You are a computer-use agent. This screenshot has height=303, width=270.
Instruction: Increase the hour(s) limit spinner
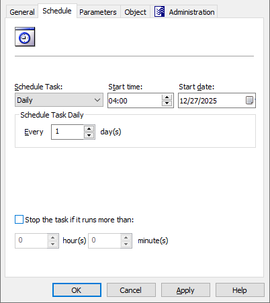coord(52,238)
